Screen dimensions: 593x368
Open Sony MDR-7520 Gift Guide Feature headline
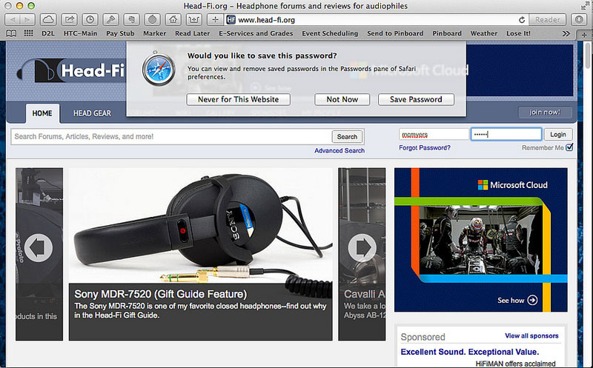(161, 294)
